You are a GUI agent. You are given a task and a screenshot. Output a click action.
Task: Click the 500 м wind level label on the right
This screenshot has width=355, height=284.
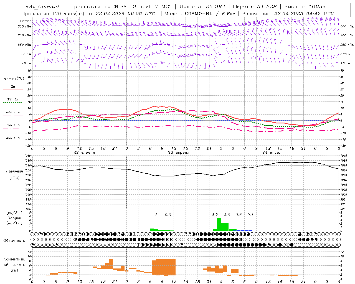pyautogui.click(x=345, y=54)
